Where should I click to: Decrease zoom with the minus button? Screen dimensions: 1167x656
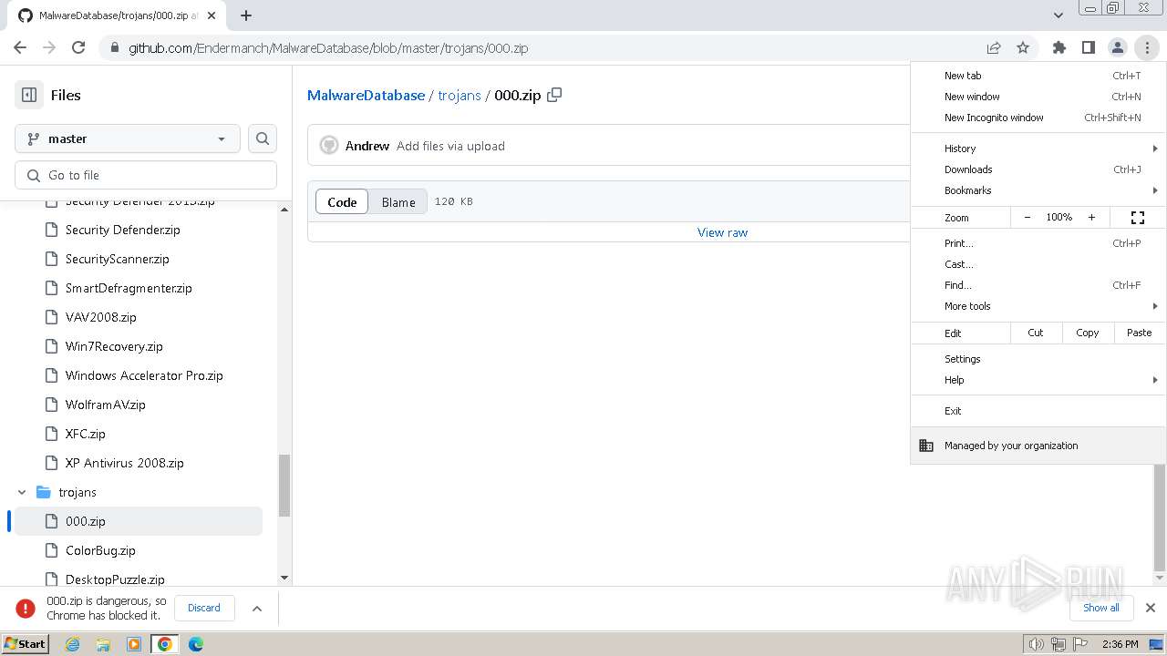pos(1028,218)
